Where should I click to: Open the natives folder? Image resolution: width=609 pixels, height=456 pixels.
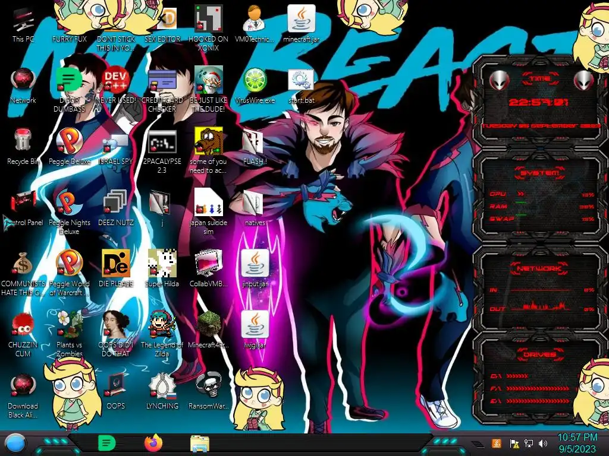click(255, 208)
